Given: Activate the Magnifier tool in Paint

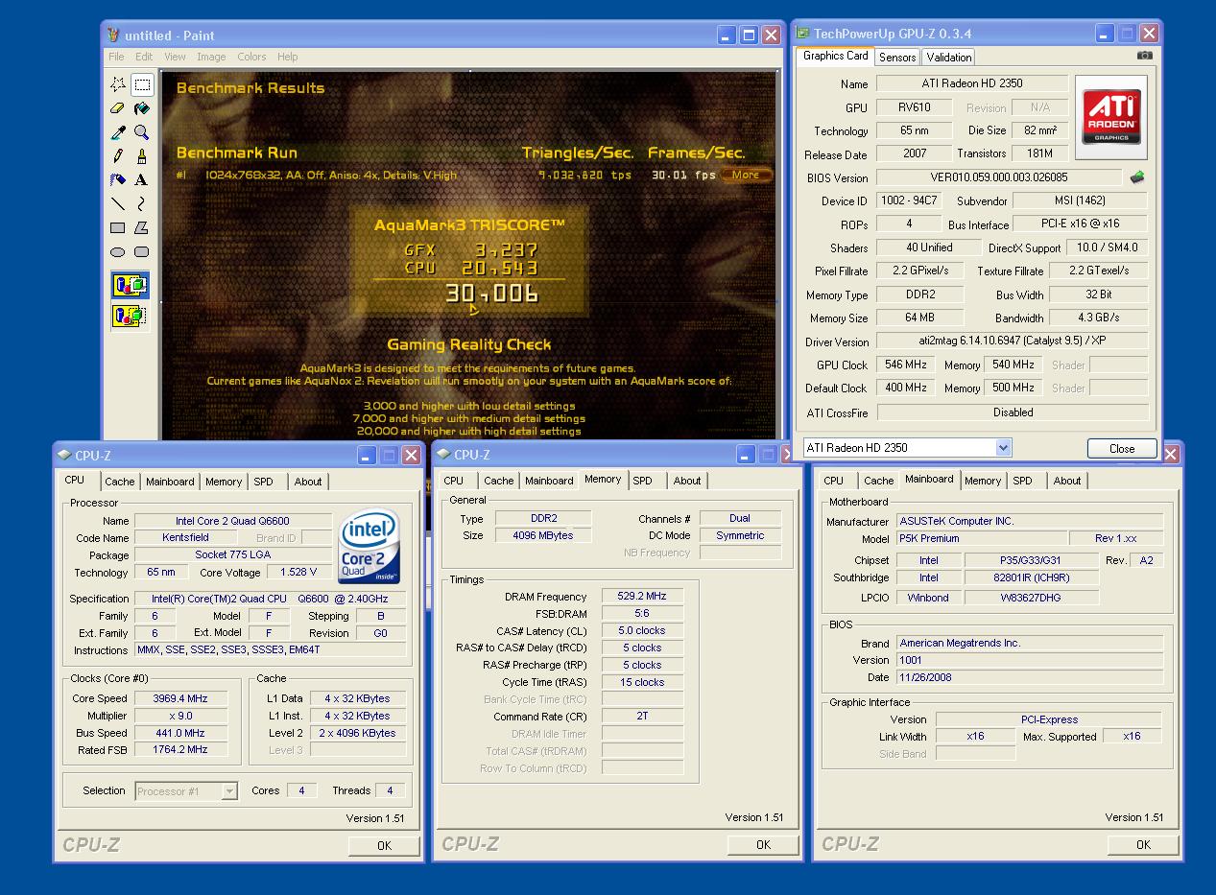Looking at the screenshot, I should (141, 132).
